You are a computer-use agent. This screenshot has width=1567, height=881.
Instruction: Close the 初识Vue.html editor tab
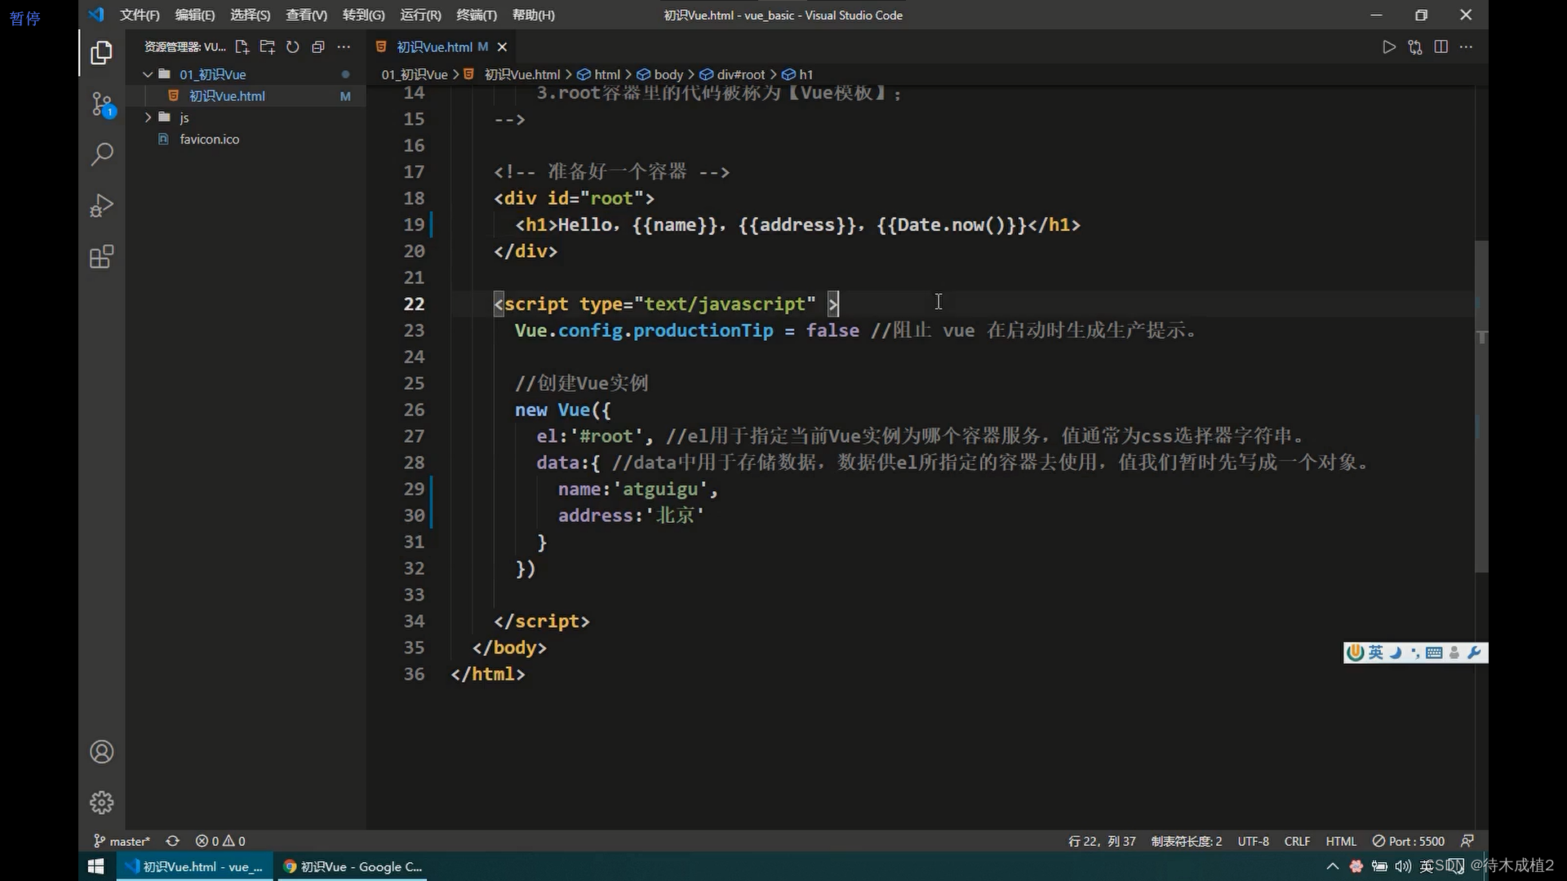click(502, 47)
